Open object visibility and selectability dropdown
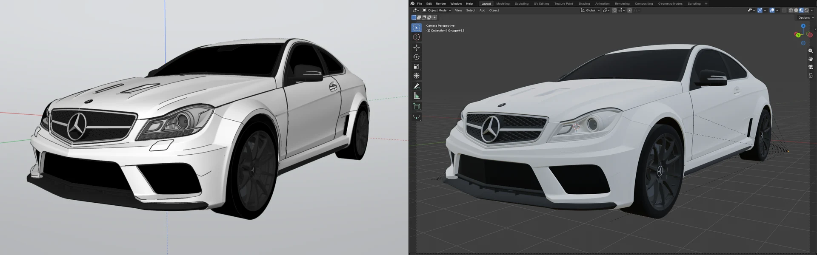817x255 pixels. tap(751, 10)
